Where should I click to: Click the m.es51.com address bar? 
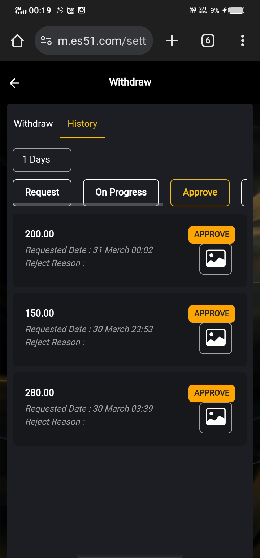[102, 41]
